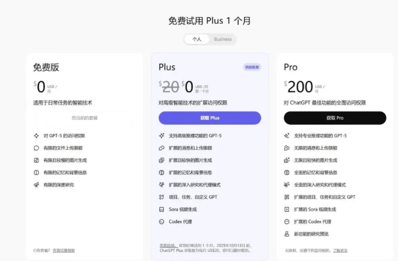Viewport: 398px width, 261px height.
Task: Click the flask icon beside 新功能的研究预览
Action: click(x=287, y=234)
